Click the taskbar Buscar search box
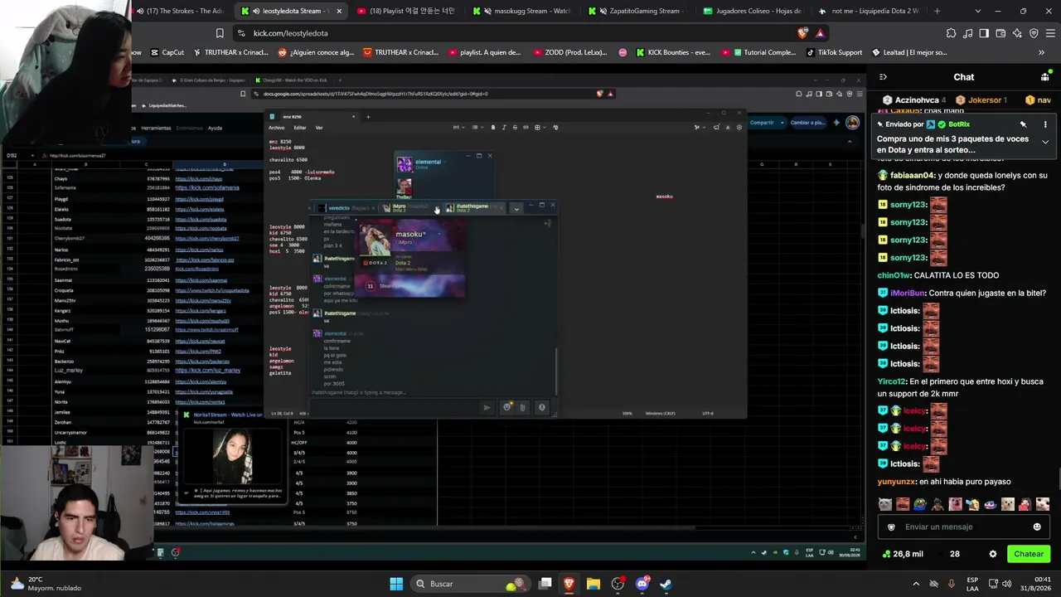The image size is (1061, 597). [472, 584]
